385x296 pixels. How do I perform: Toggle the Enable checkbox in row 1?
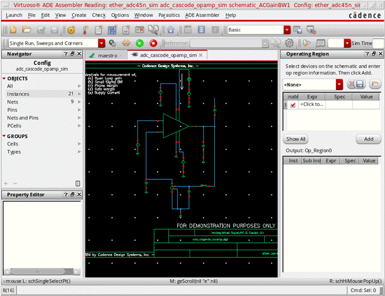(293, 105)
